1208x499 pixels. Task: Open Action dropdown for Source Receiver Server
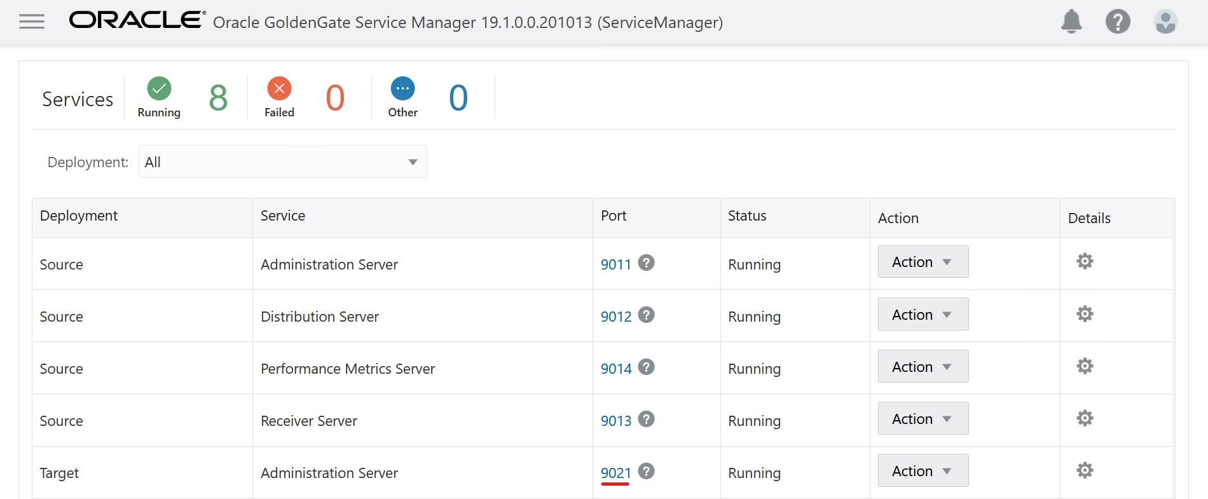click(923, 419)
